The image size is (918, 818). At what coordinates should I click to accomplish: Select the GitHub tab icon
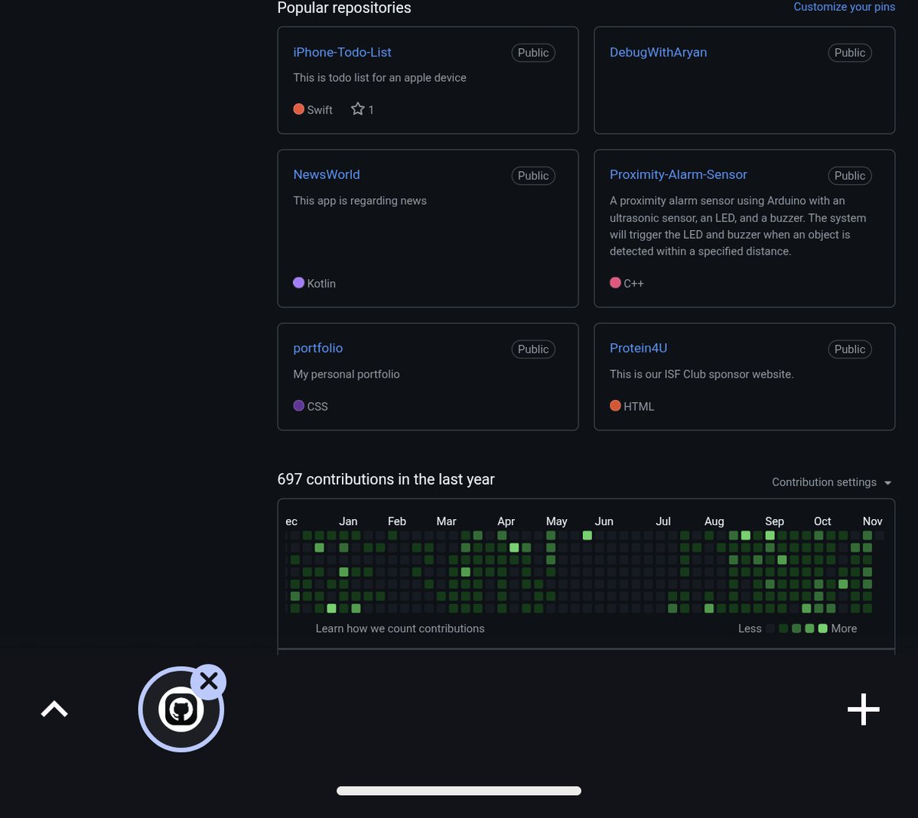(181, 709)
